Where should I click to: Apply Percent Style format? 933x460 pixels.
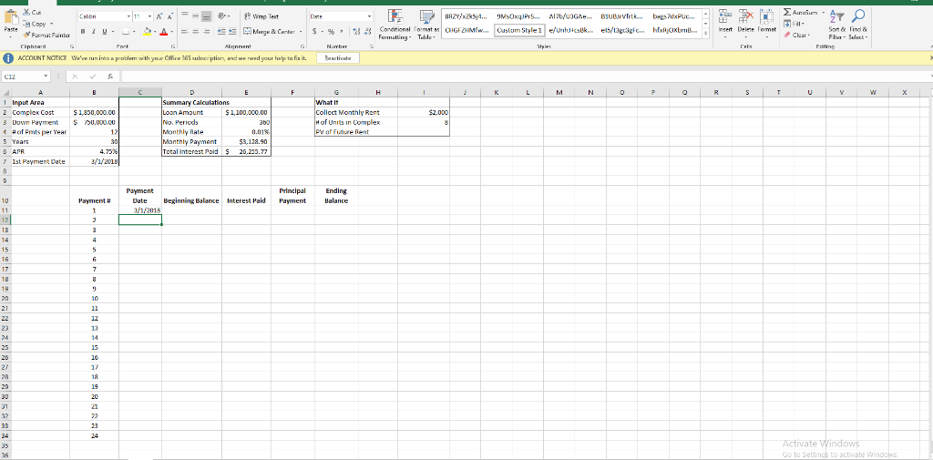click(x=332, y=32)
